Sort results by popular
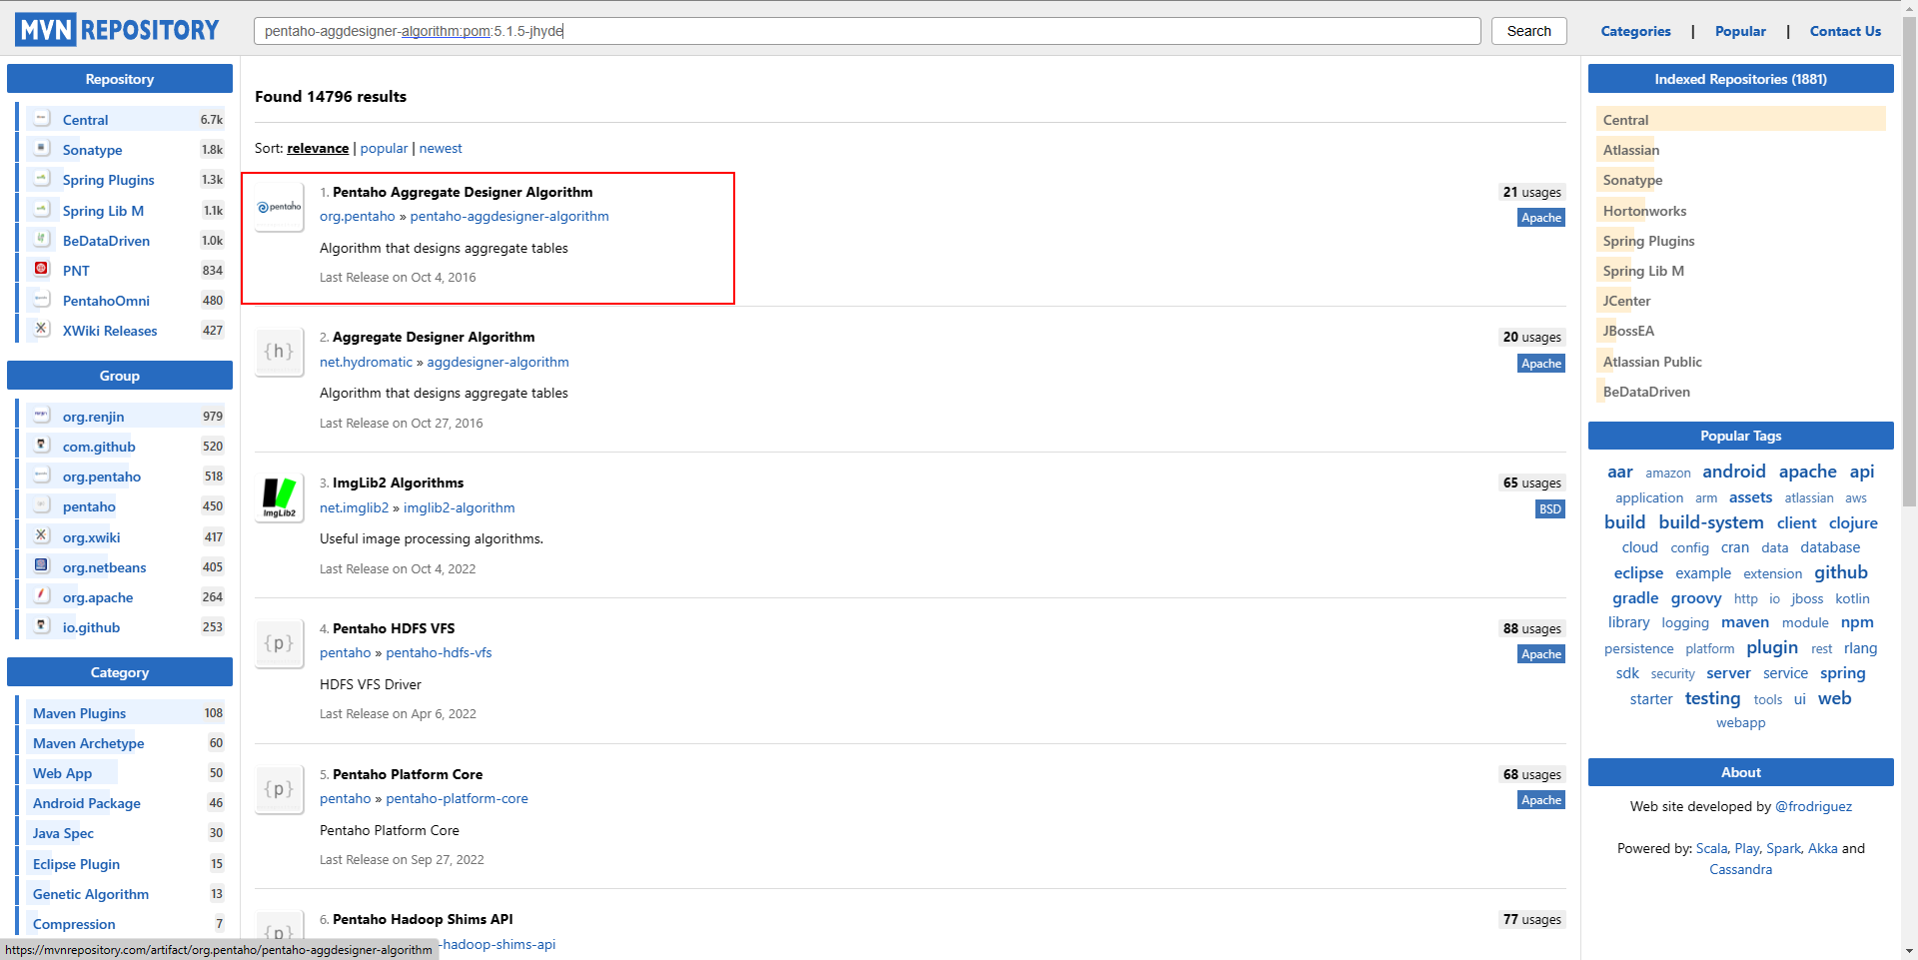The width and height of the screenshot is (1918, 960). point(384,148)
